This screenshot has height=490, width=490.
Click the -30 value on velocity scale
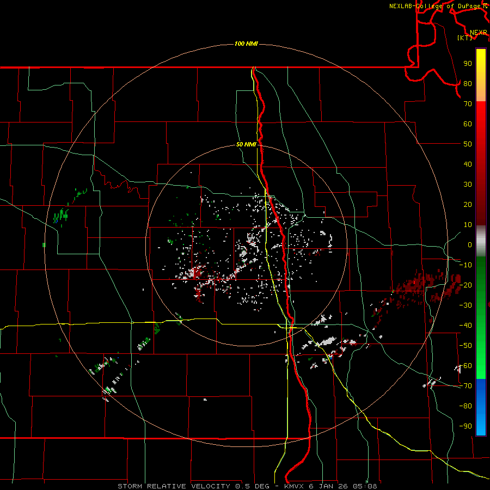[465, 305]
